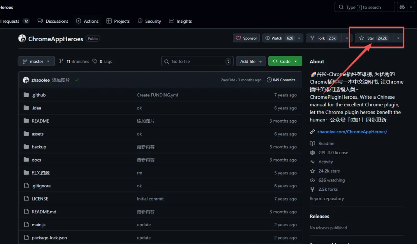The height and width of the screenshot is (244, 417).
Task: Click the fork icon beside 2.5k forks
Action: click(x=312, y=189)
